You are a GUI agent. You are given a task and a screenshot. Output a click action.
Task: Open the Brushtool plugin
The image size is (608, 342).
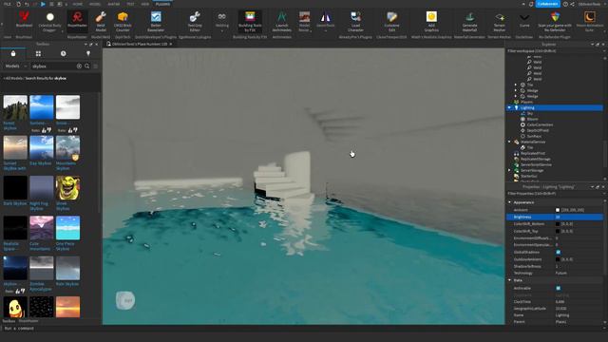24,20
